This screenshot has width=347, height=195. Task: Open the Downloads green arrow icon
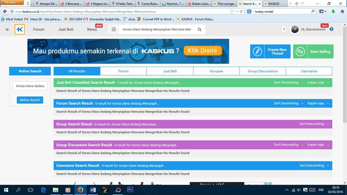coord(333,12)
